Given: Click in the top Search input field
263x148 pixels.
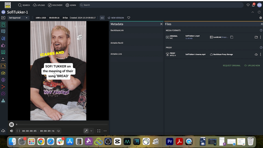Looking at the screenshot, I should pyautogui.click(x=161, y=5).
